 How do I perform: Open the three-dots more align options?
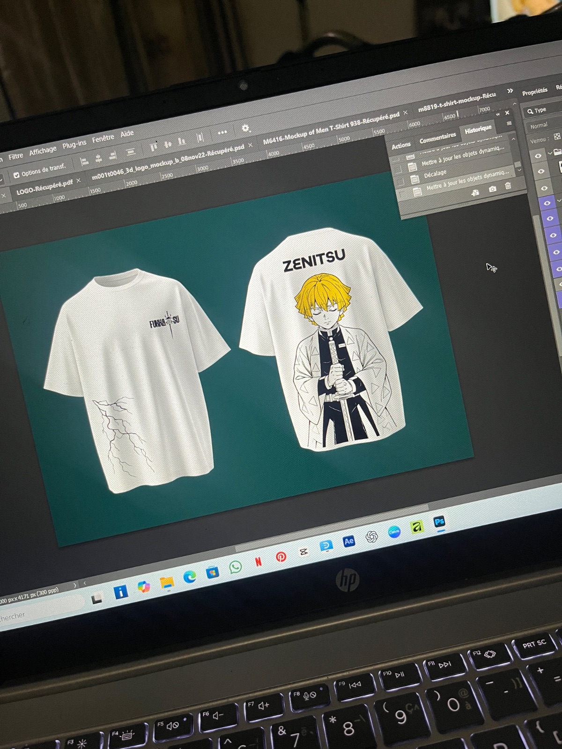tap(222, 132)
